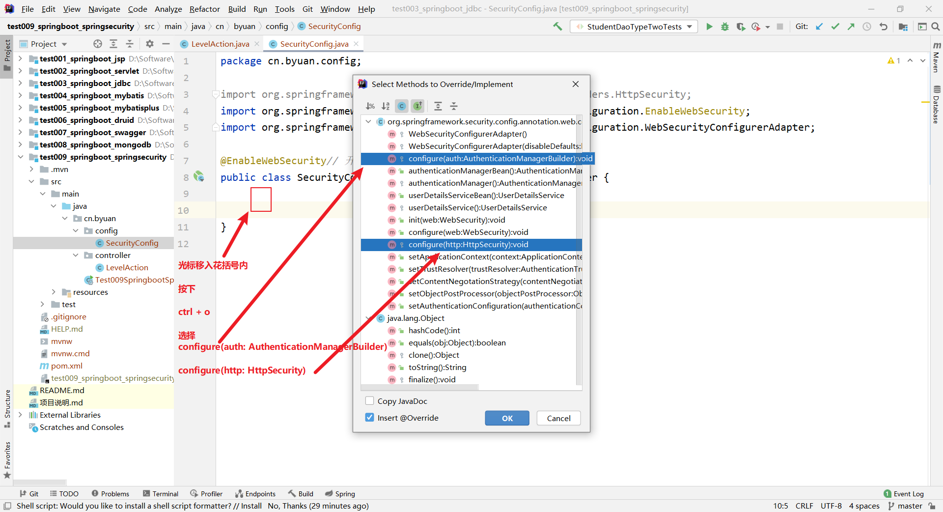943x512 pixels.
Task: Toggle Show Classes button in dialog toolbar
Action: pos(402,106)
